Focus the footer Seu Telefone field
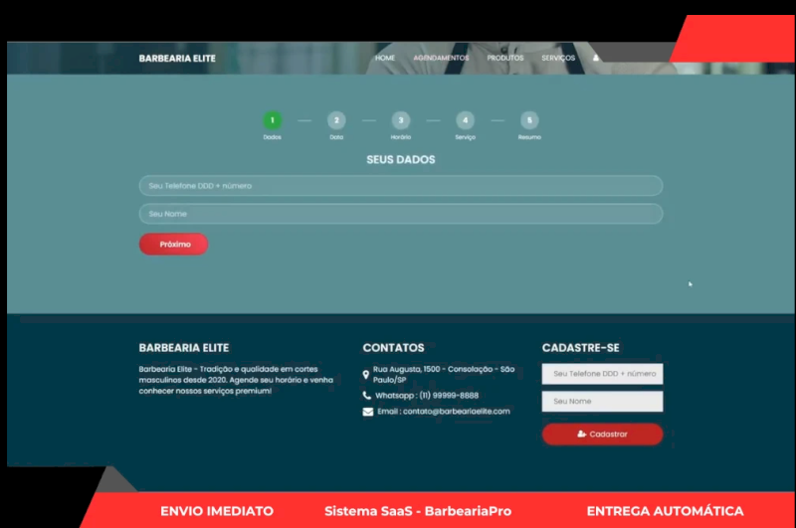 (x=602, y=374)
